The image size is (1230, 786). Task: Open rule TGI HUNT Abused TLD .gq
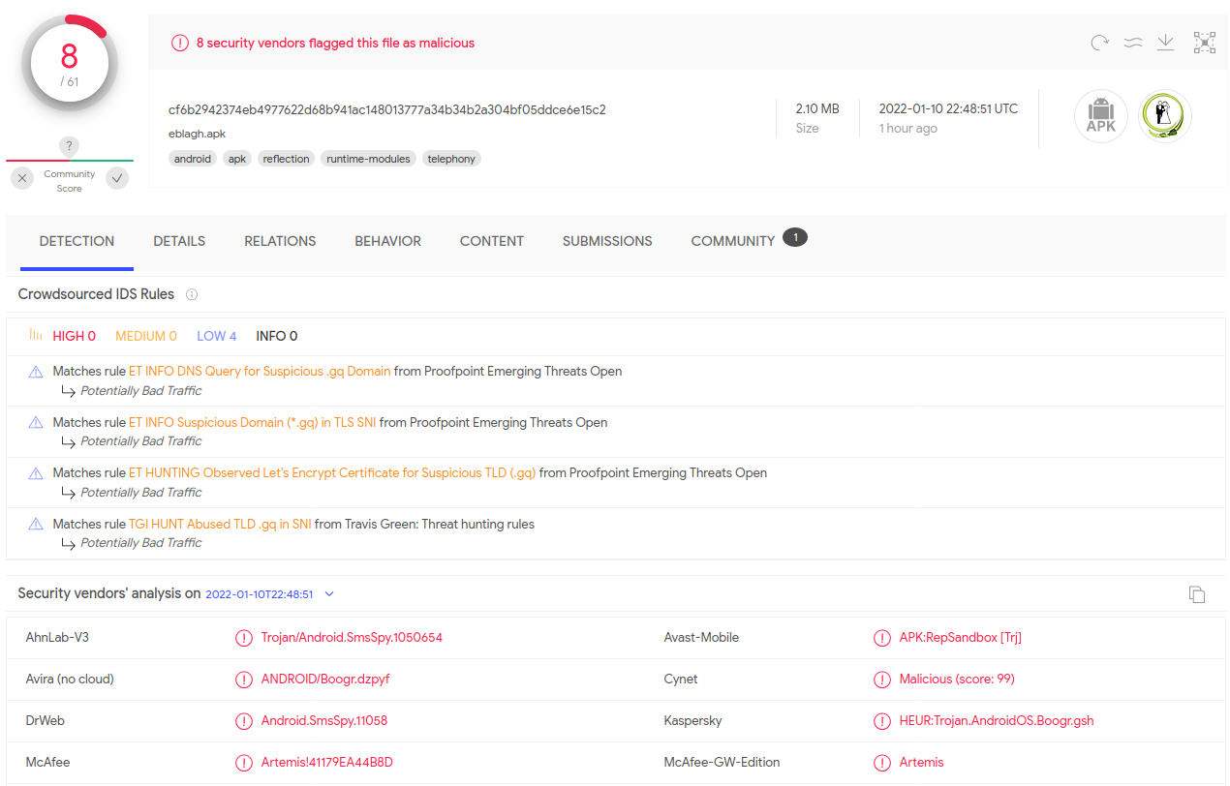[220, 524]
